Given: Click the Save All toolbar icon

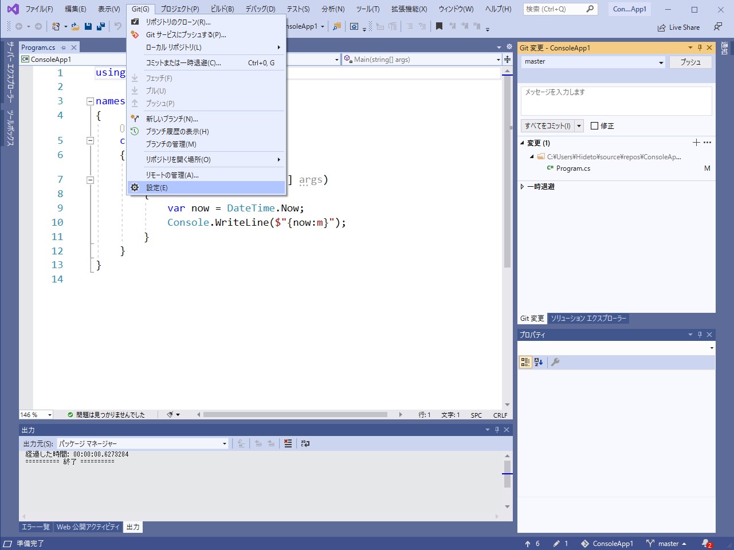Looking at the screenshot, I should pos(101,26).
